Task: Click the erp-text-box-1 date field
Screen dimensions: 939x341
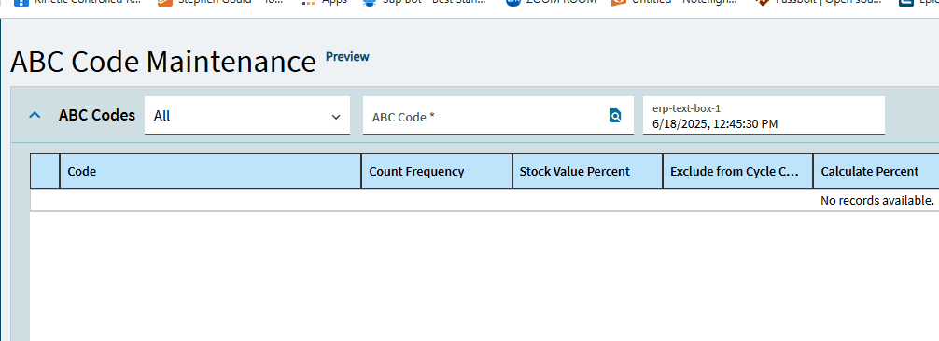Action: point(764,116)
